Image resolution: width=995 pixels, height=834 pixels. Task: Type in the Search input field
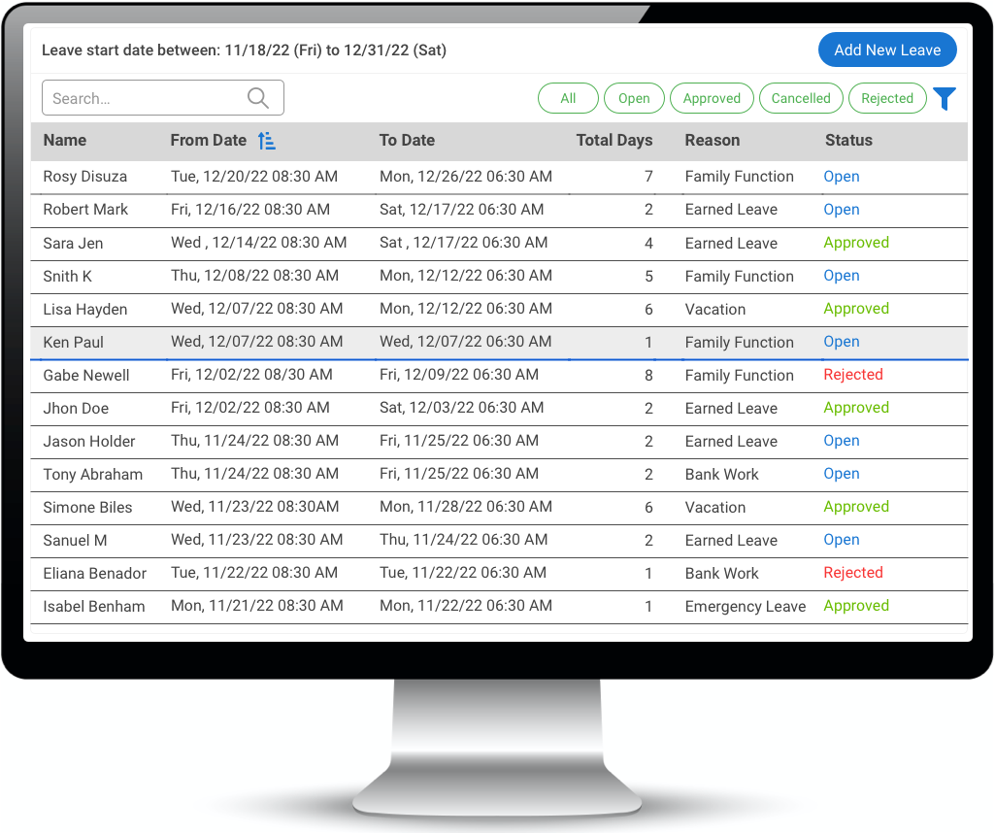point(146,98)
